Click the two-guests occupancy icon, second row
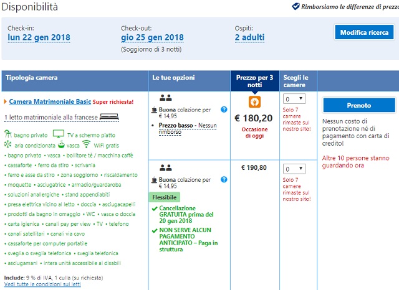This screenshot has width=399, height=290. [x=166, y=167]
